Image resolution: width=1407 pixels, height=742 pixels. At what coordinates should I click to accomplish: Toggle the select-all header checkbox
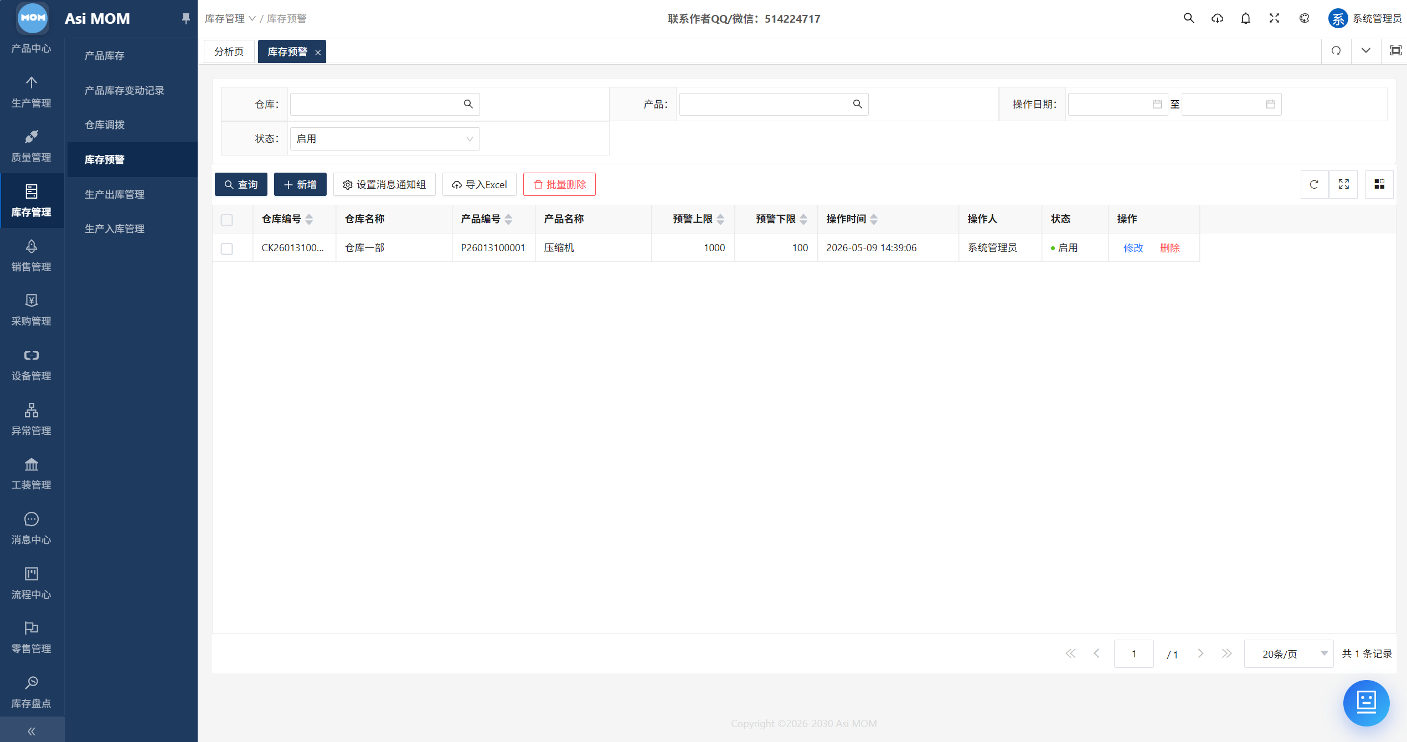coord(227,220)
